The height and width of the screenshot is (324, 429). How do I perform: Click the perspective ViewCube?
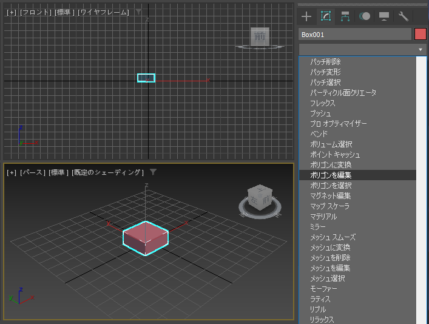(260, 198)
